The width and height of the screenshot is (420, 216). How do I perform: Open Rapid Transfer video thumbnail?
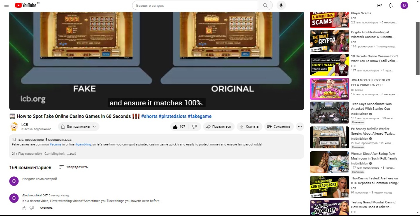coord(329,208)
